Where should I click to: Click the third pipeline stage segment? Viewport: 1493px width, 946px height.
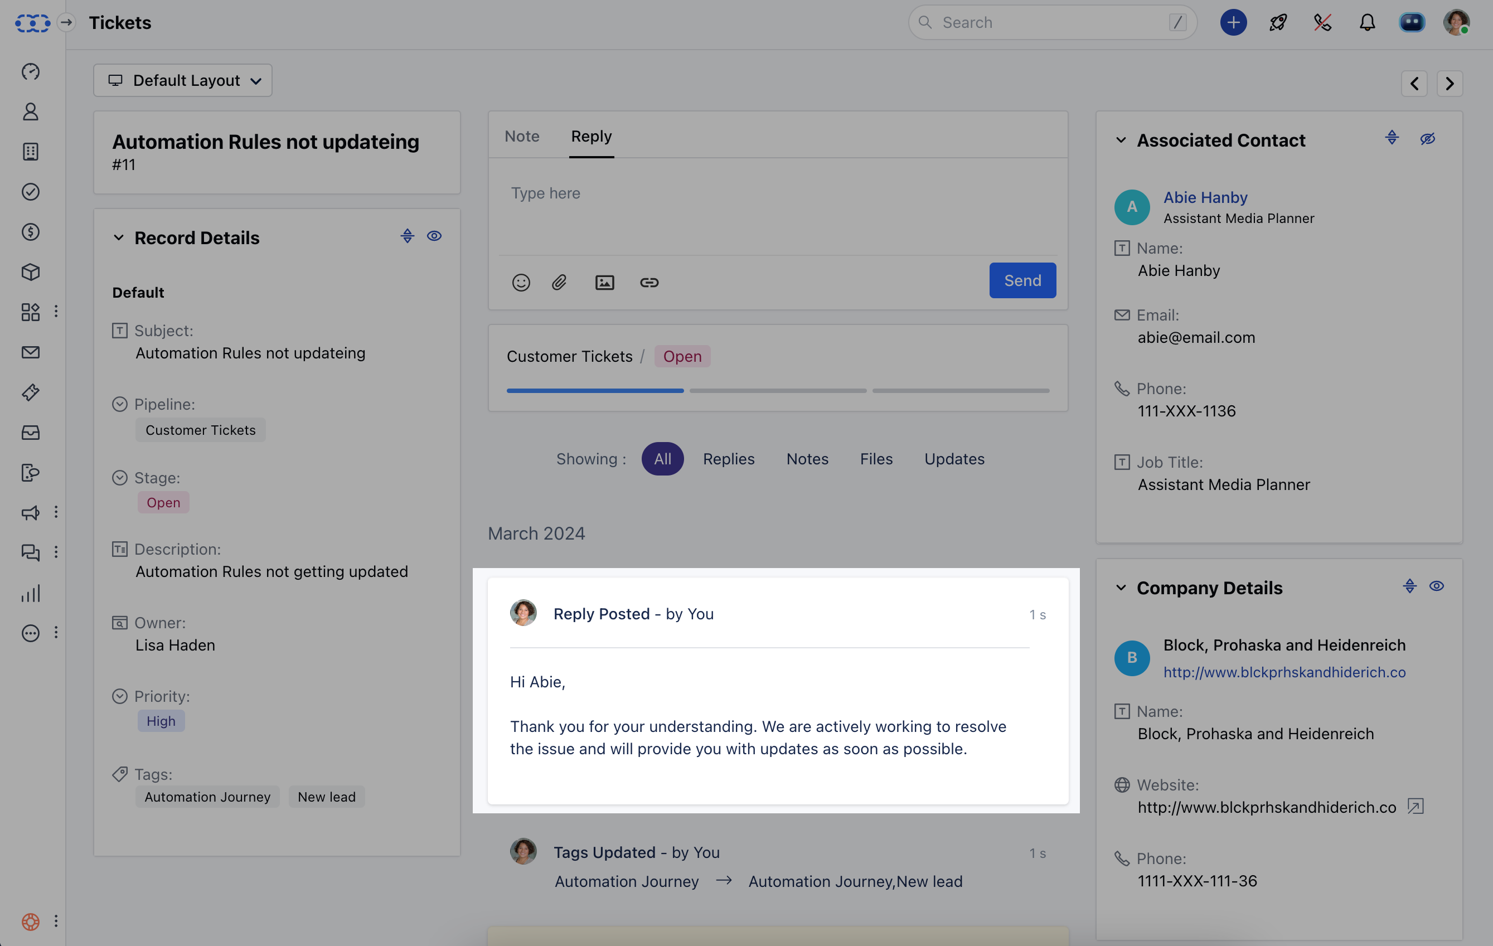pos(961,391)
